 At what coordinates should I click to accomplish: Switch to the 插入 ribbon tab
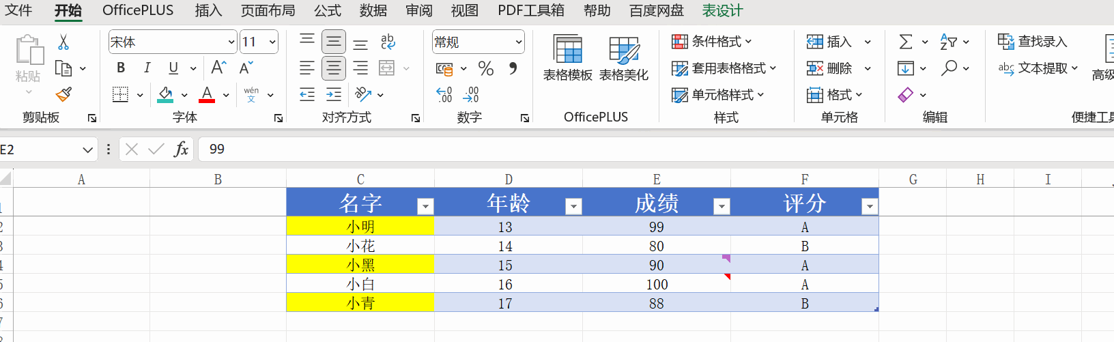(208, 11)
